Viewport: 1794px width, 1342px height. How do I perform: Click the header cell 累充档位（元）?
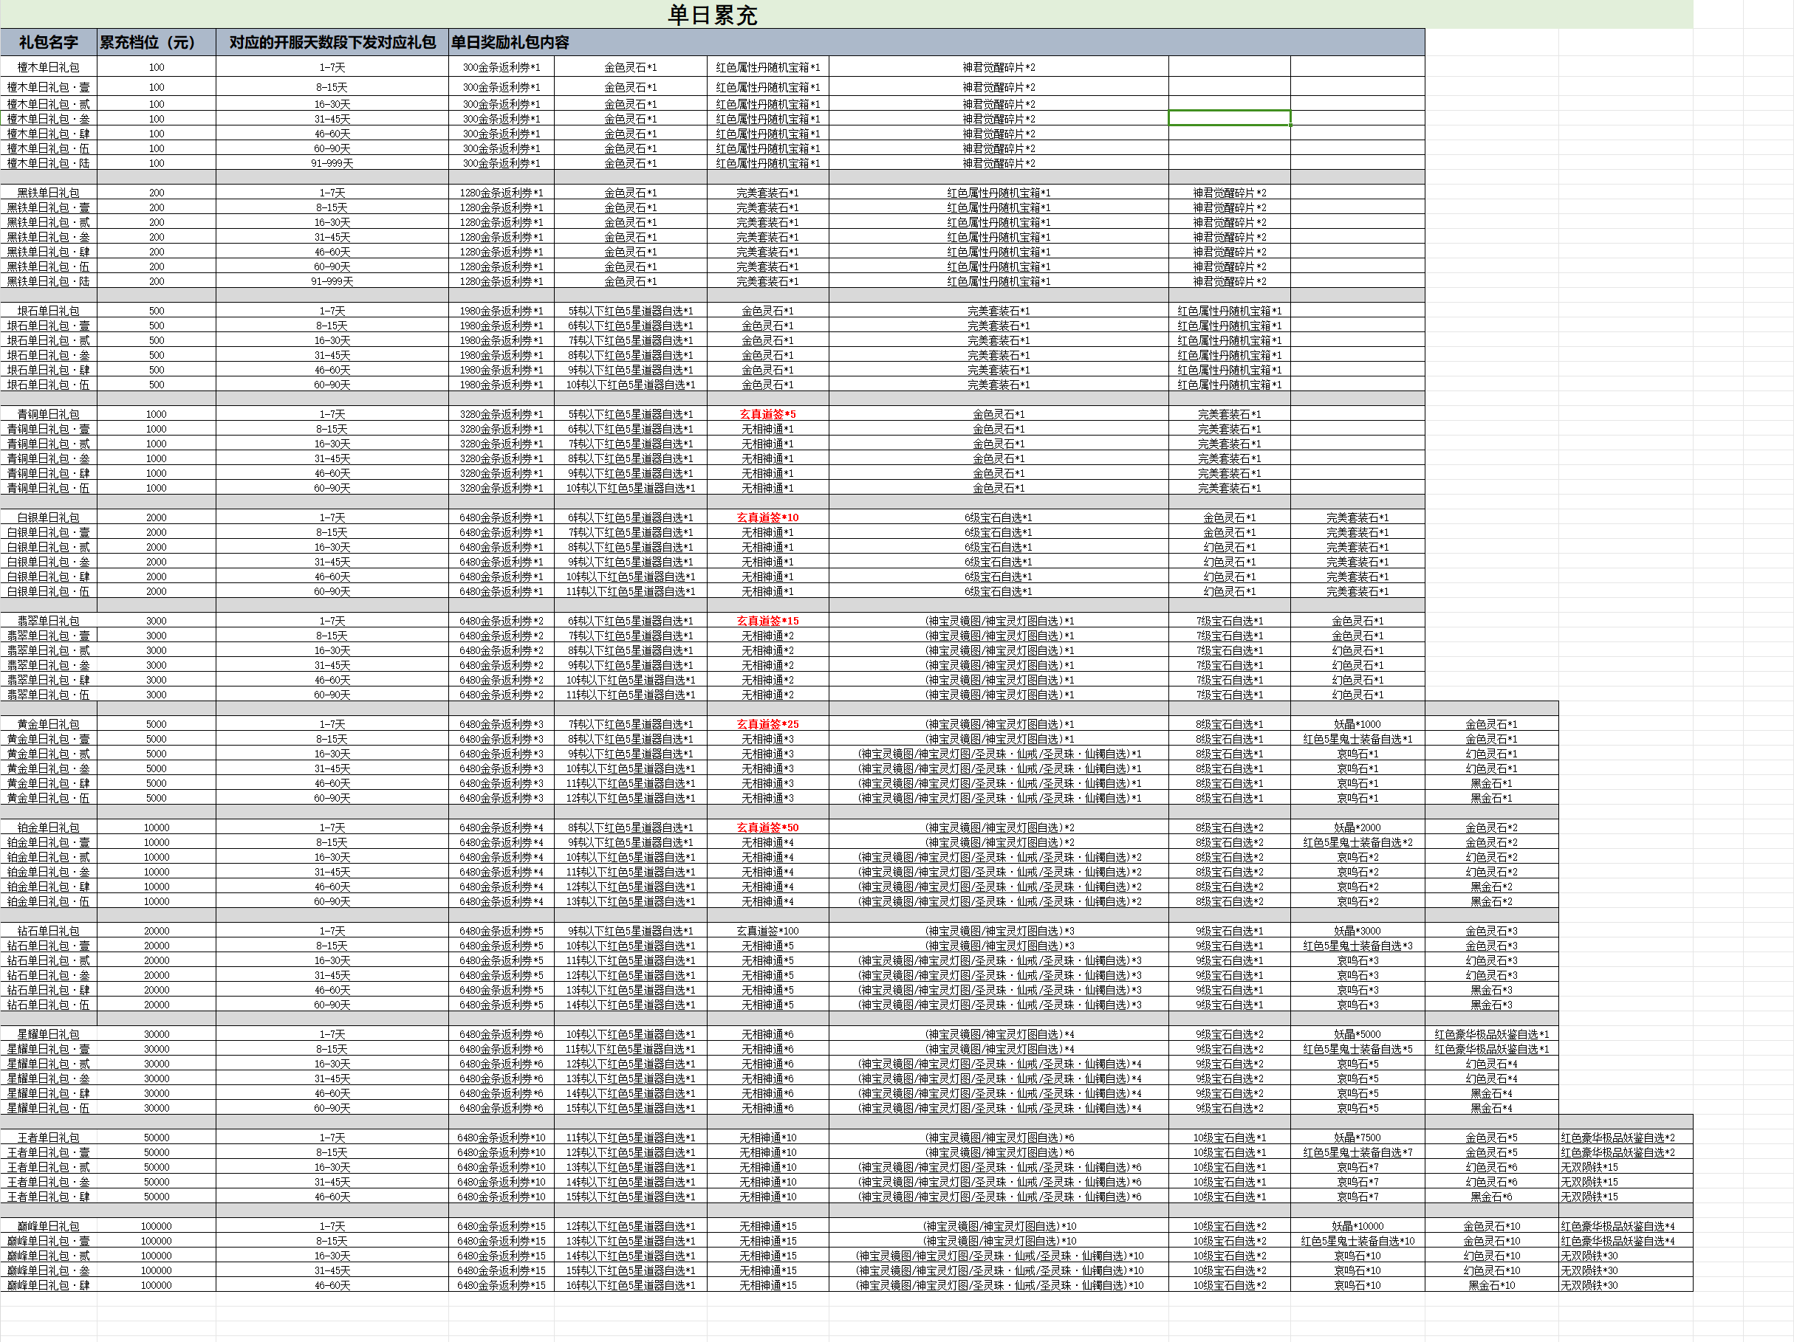coord(157,42)
